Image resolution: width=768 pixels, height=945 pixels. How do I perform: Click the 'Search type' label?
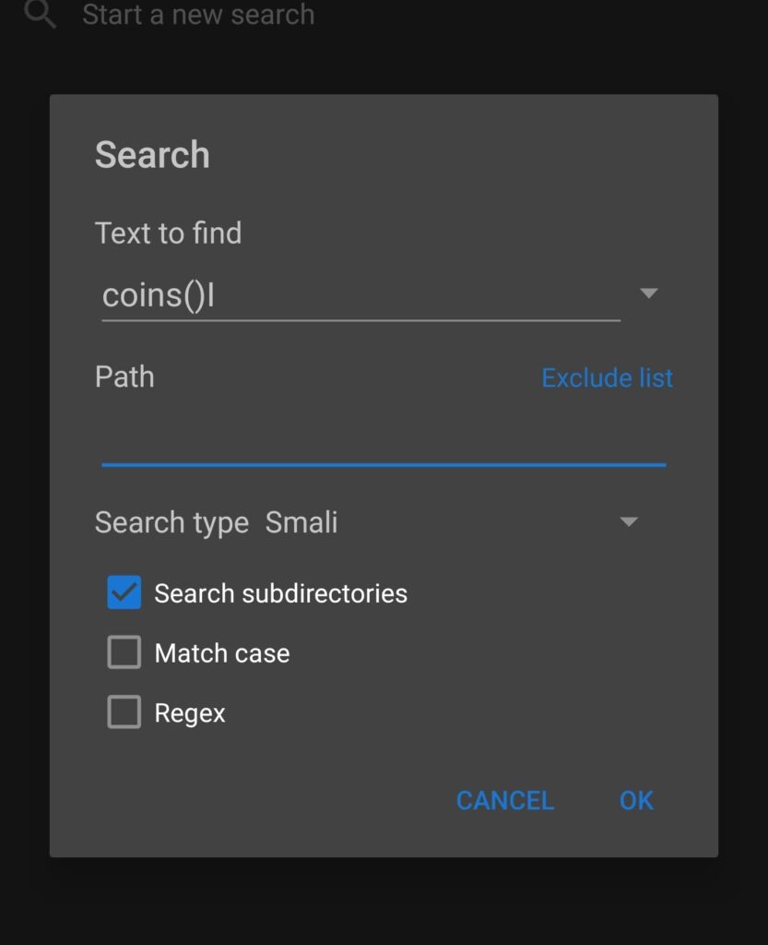click(x=172, y=522)
